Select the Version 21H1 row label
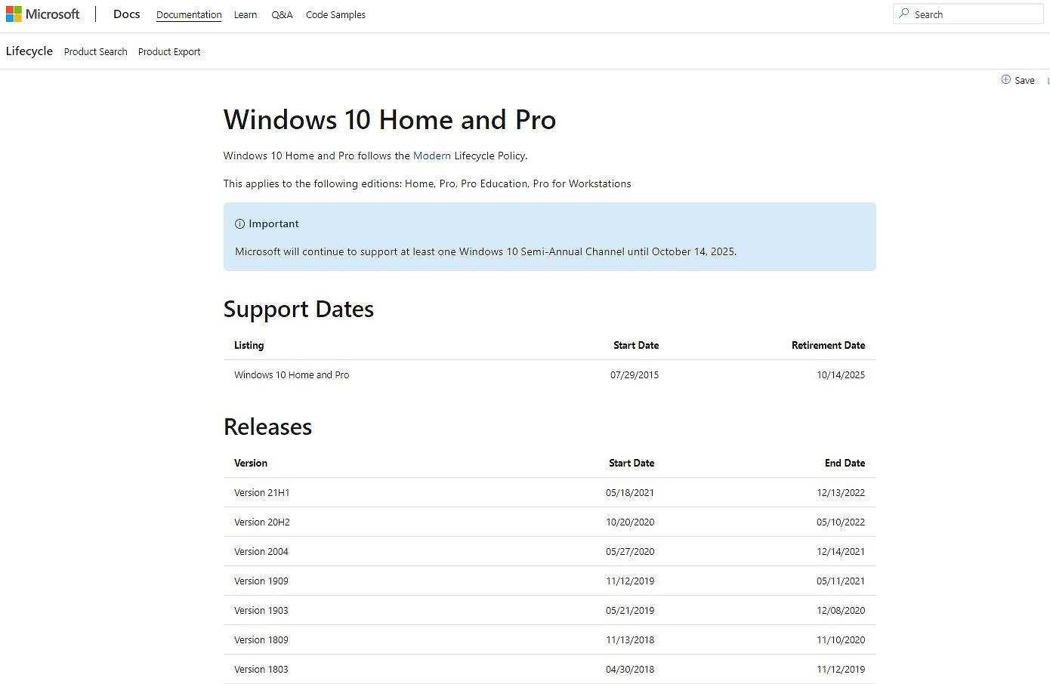 (x=262, y=492)
